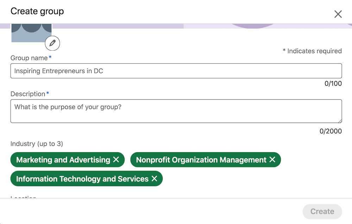Click the Indicates required note
Screen dimensions: 352x224
click(x=312, y=51)
